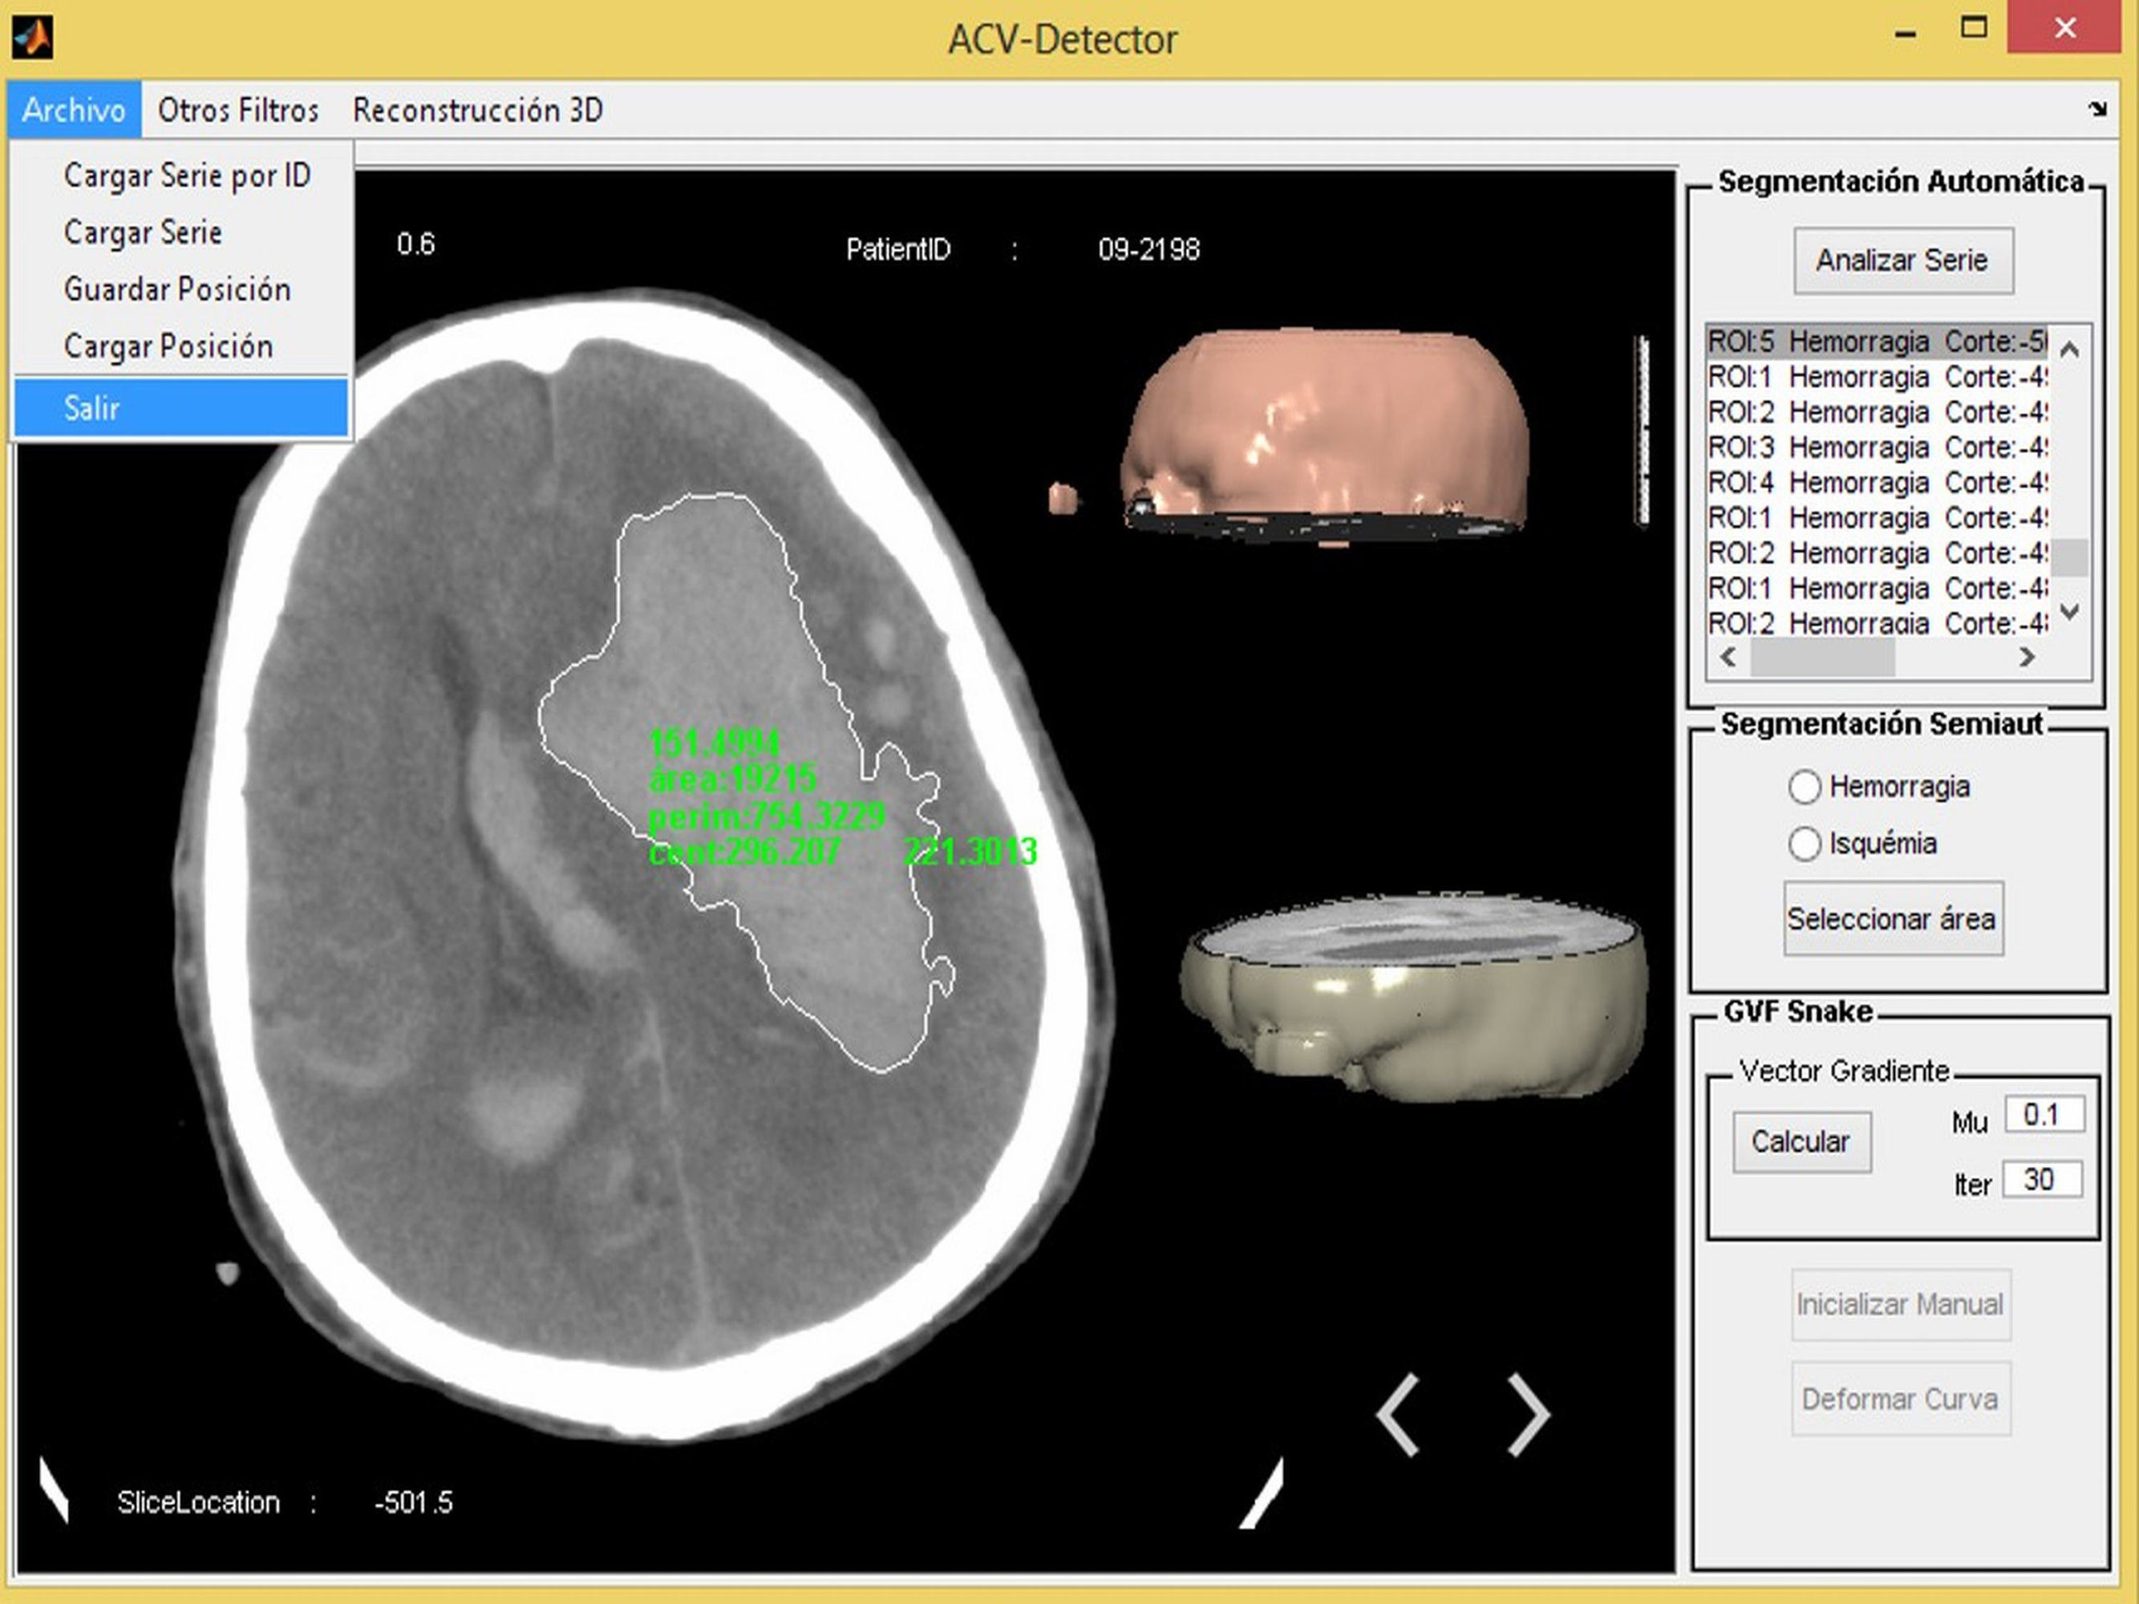Go to the next slice arrow
Screen dimensions: 2139x1604
point(1528,1415)
